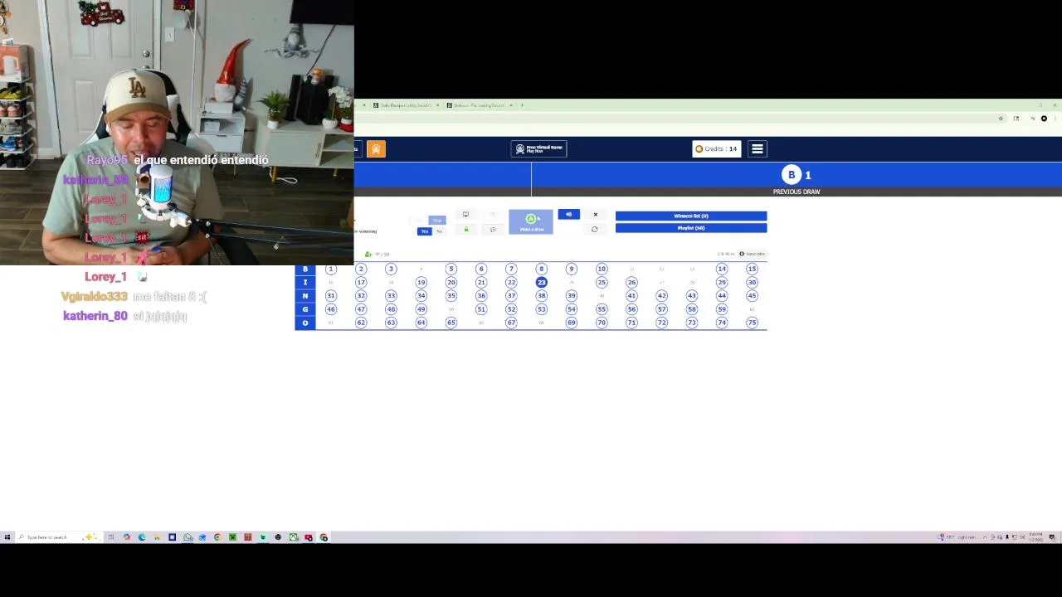
Task: Click the green padlock icon
Action: pyautogui.click(x=465, y=230)
